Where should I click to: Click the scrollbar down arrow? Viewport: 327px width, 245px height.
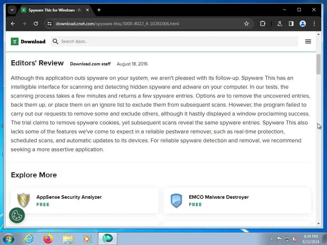click(318, 224)
